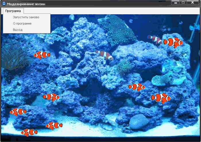Open the Программа menu
201x142 pixels.
pos(13,11)
